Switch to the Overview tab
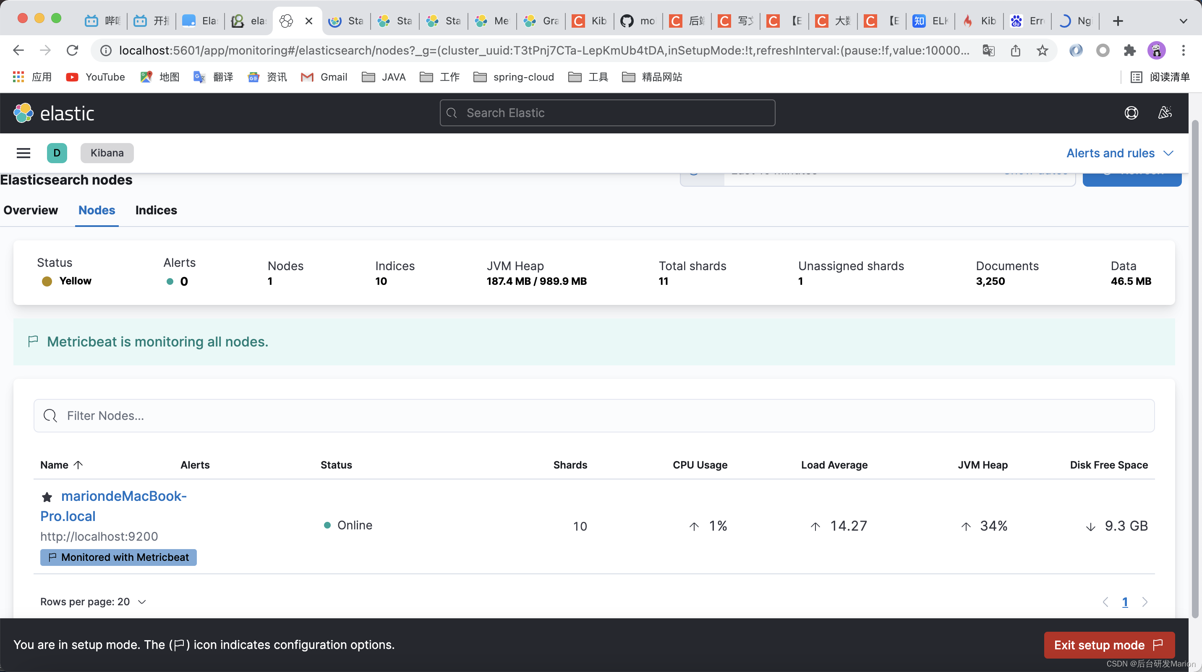Viewport: 1202px width, 672px height. point(31,210)
